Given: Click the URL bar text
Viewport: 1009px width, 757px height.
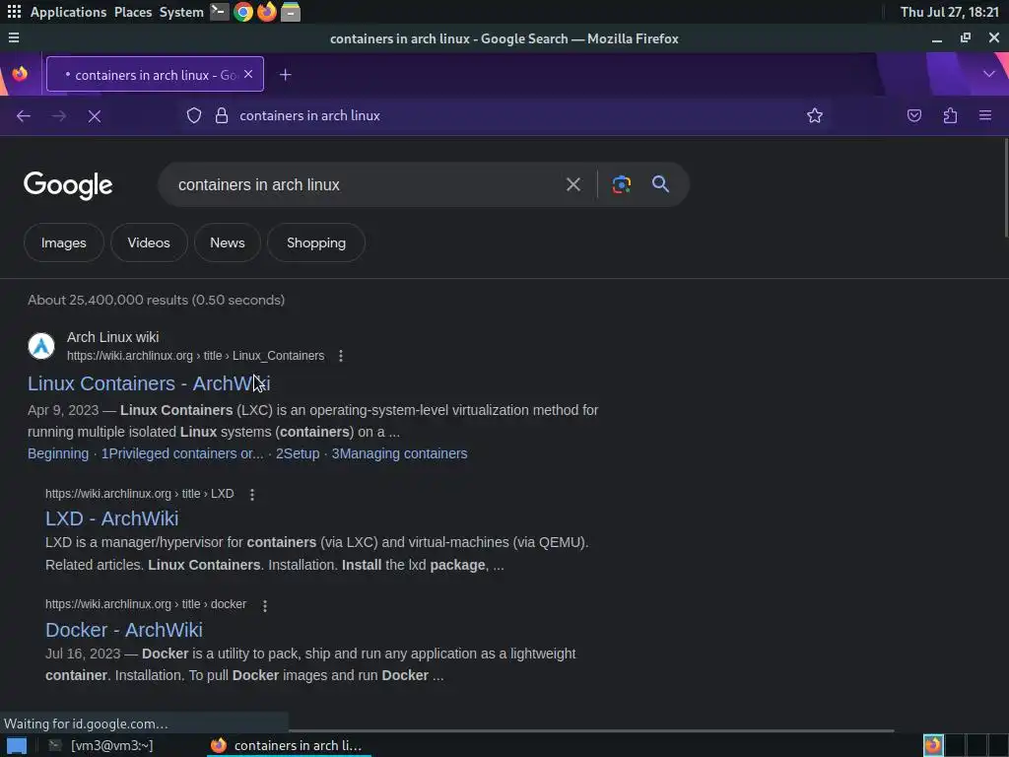Looking at the screenshot, I should point(310,116).
